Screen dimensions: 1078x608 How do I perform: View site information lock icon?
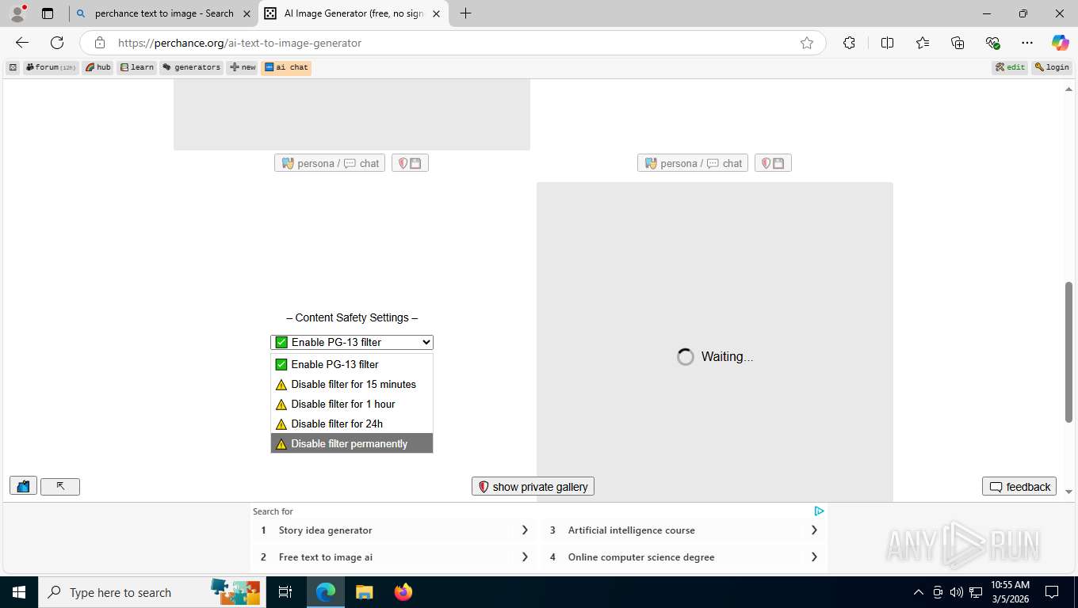point(99,43)
